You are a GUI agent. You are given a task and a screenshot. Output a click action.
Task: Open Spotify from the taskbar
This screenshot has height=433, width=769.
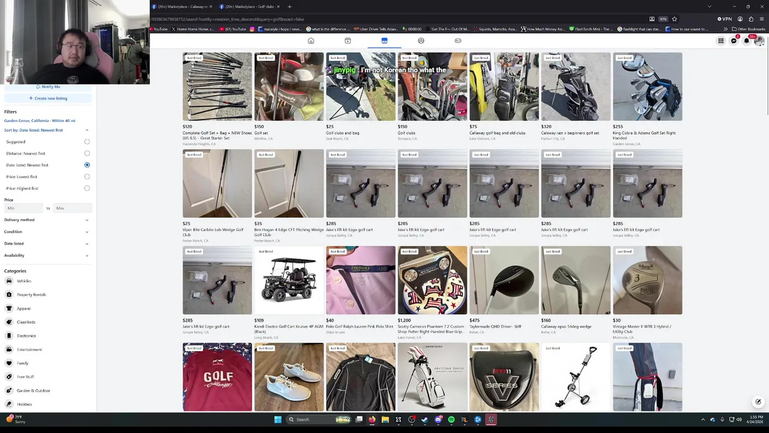point(451,420)
